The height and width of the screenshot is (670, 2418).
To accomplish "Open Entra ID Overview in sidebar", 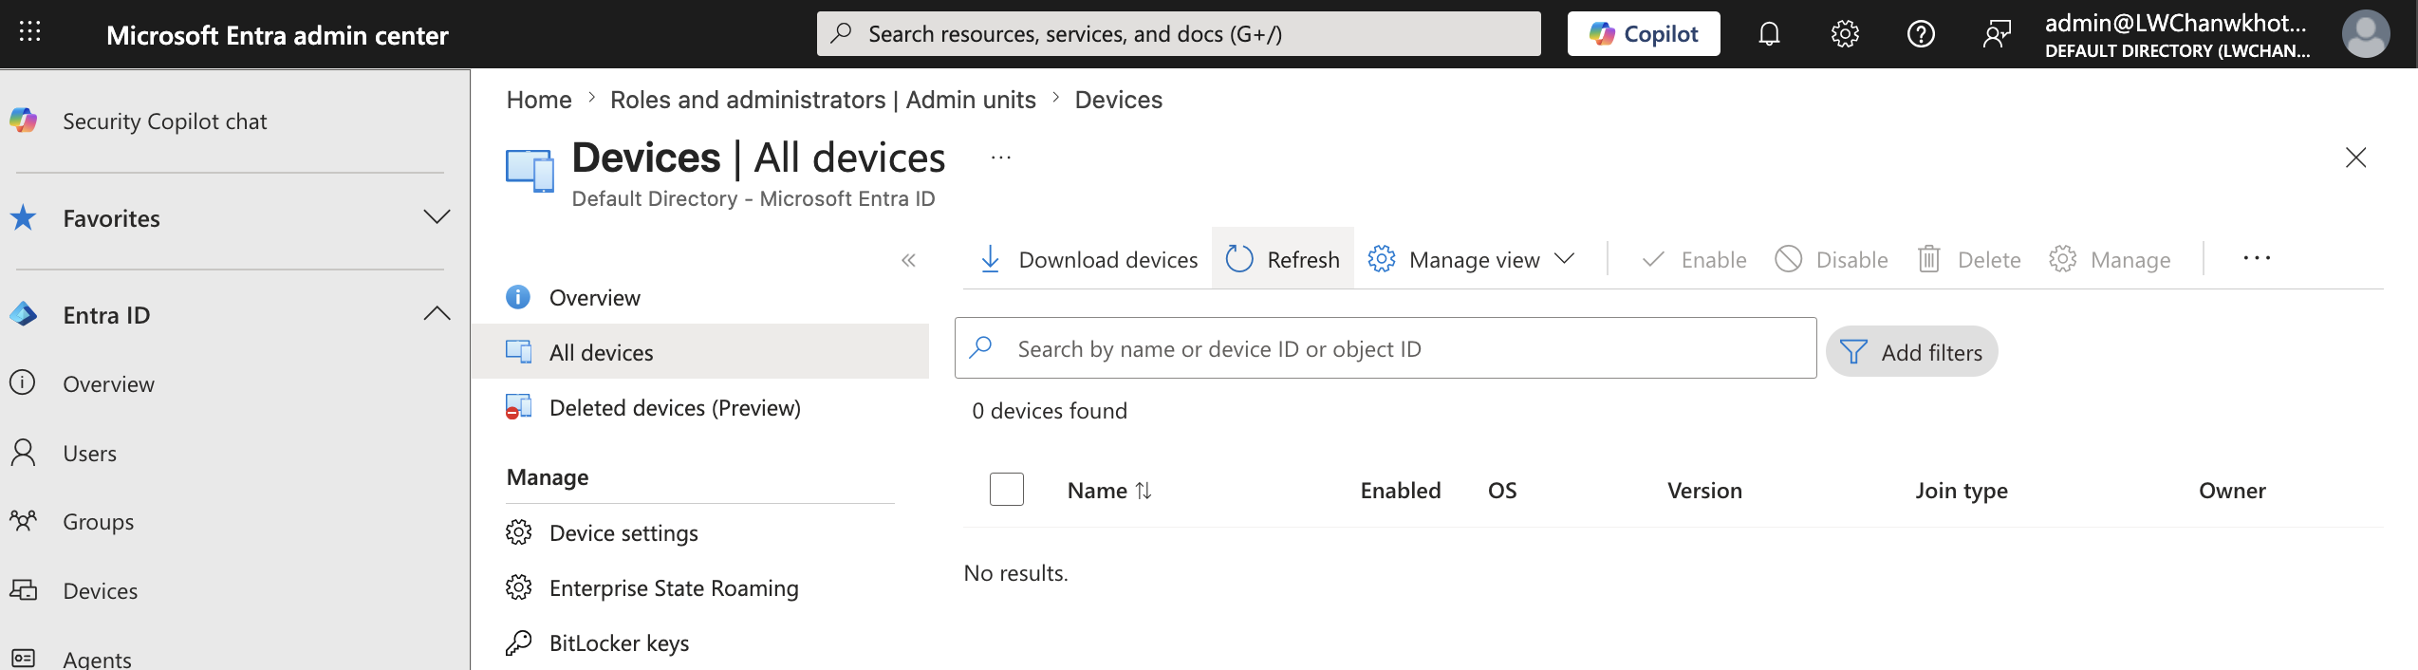I will (108, 384).
